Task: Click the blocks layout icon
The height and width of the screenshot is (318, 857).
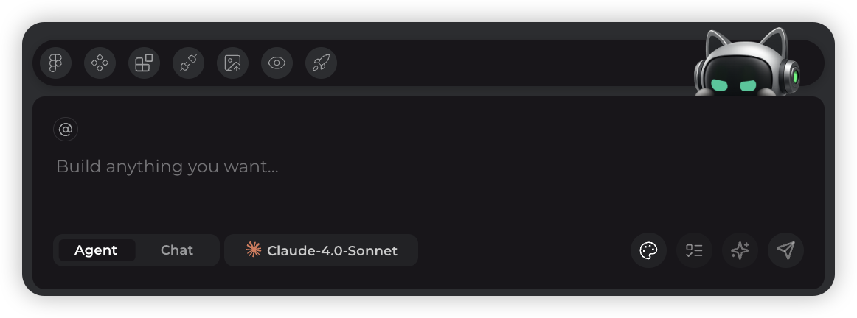Action: (x=144, y=63)
